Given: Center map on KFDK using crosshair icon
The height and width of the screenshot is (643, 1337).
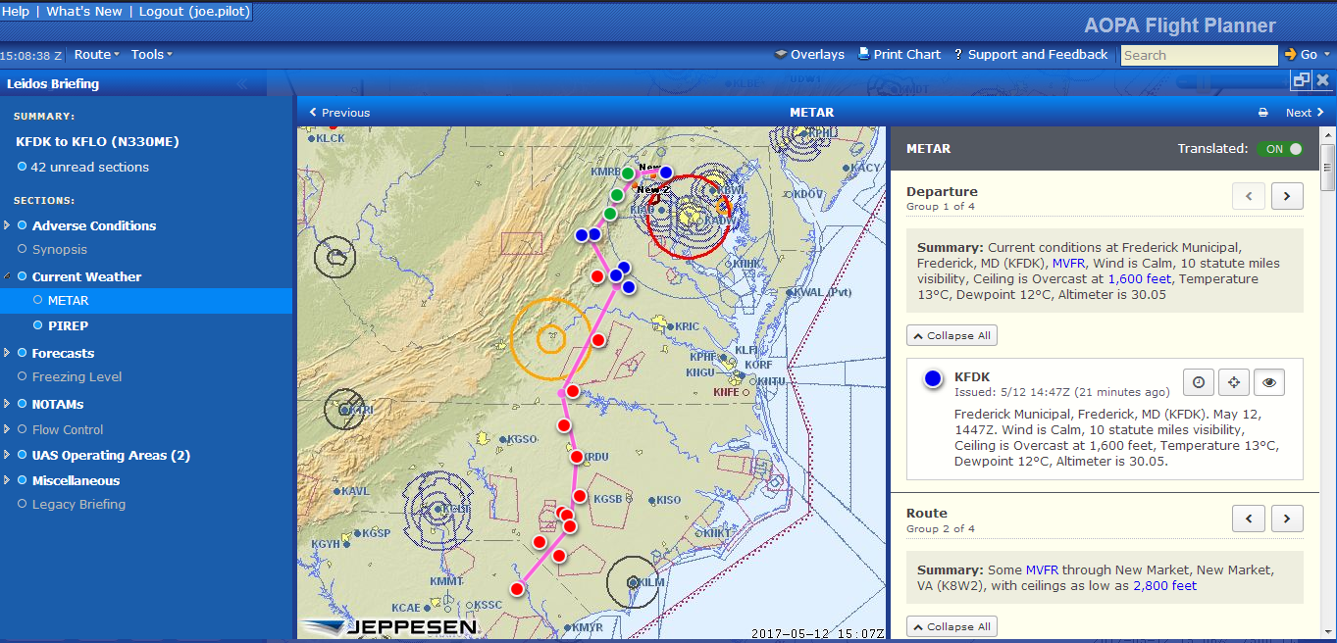Looking at the screenshot, I should click(x=1234, y=382).
